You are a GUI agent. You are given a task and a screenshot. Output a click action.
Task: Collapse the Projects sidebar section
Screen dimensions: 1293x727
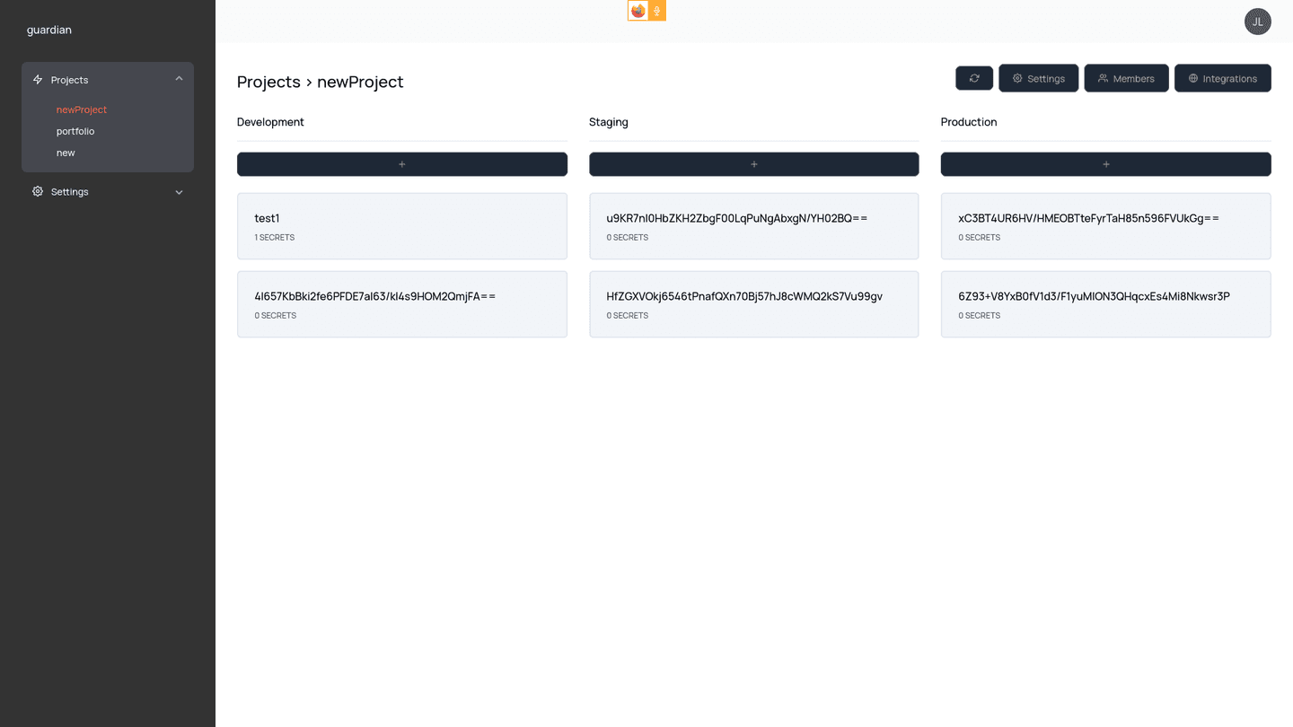[x=179, y=79]
